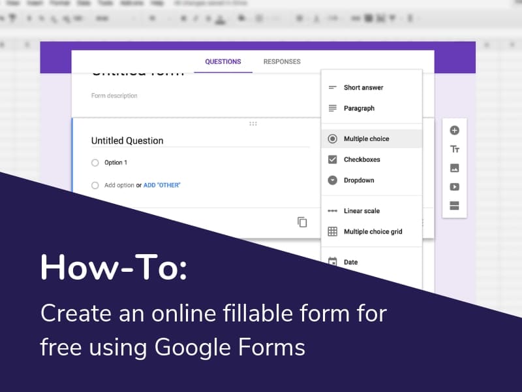This screenshot has width=522, height=392.
Task: Pick Checkboxes question type
Action: pos(371,159)
